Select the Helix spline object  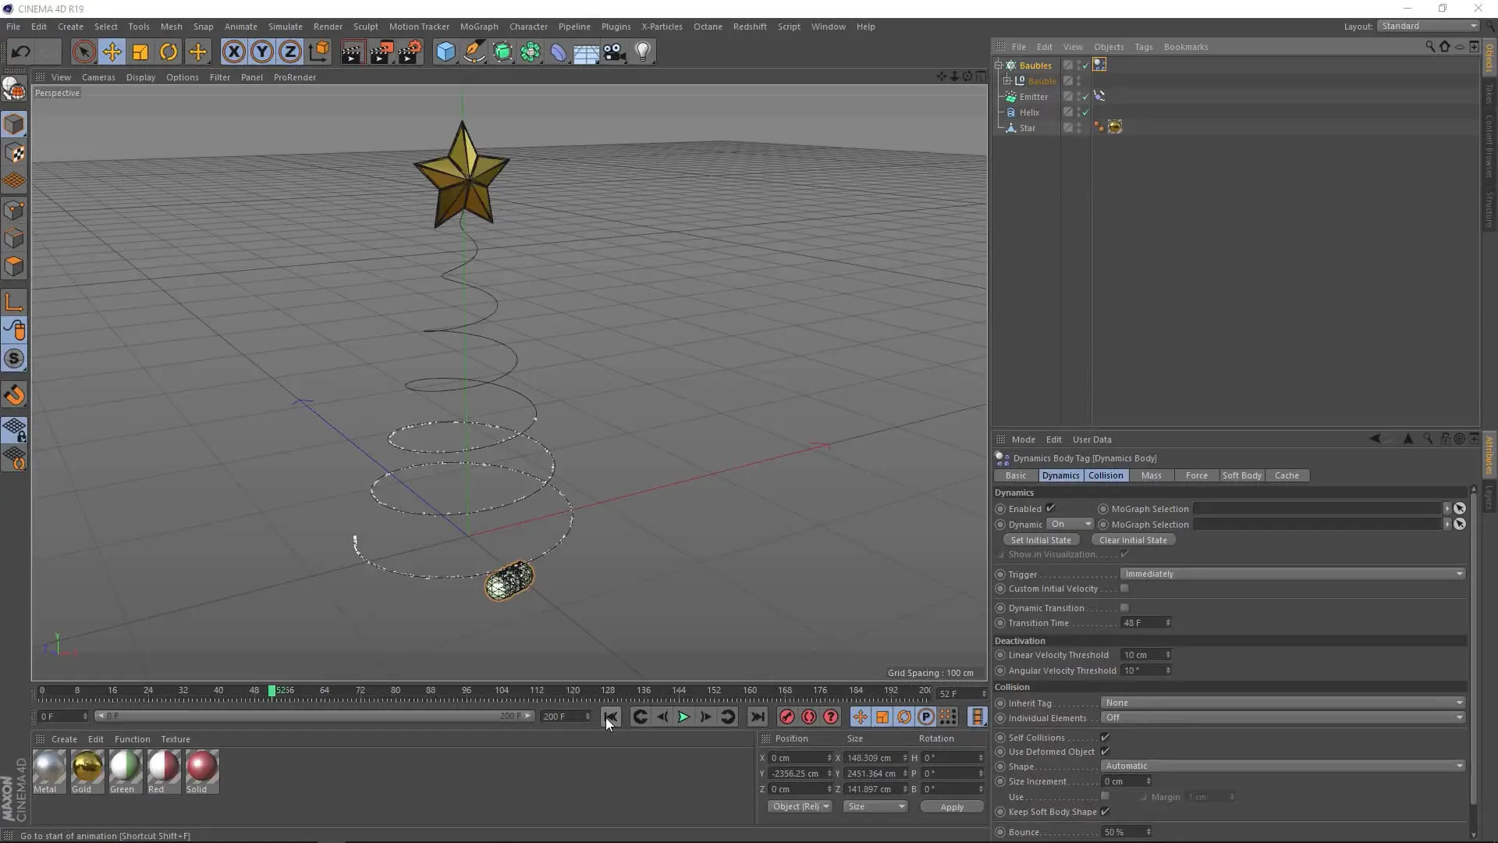pyautogui.click(x=1029, y=112)
